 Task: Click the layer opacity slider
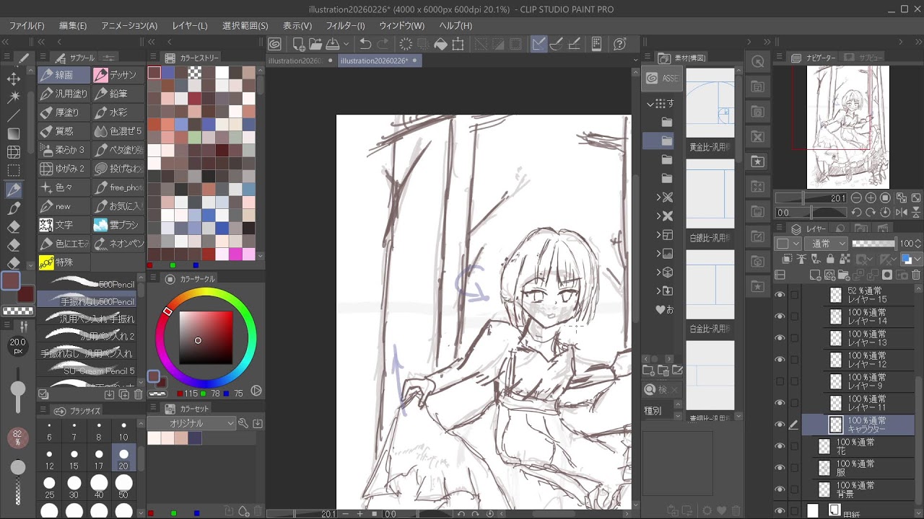(x=873, y=244)
